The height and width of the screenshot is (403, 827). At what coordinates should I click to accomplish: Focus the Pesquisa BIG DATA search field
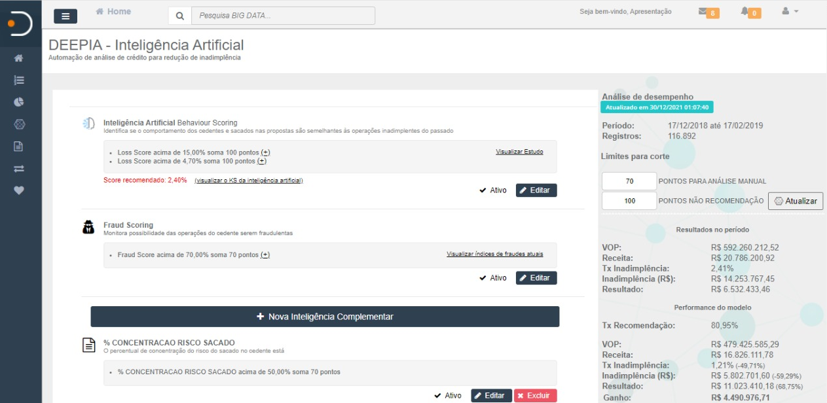283,16
